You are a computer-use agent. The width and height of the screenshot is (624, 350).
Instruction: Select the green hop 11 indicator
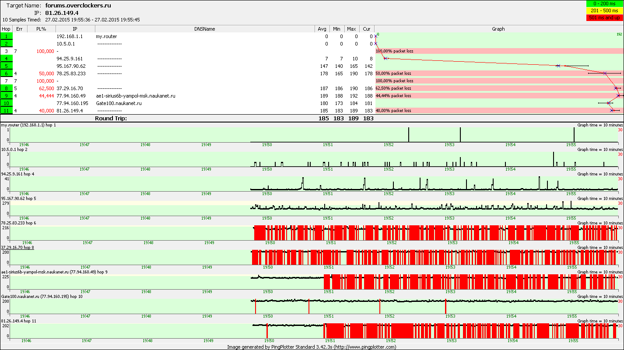tap(7, 111)
